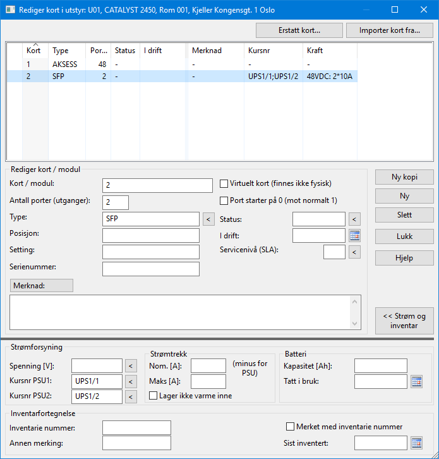This screenshot has height=459, width=439.
Task: Focus the Kort / modul input field
Action: tap(157, 186)
